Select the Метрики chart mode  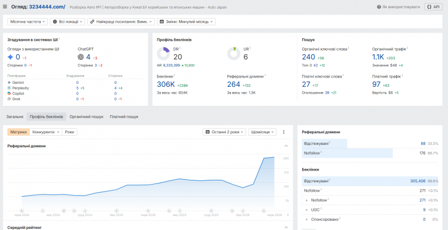point(19,132)
